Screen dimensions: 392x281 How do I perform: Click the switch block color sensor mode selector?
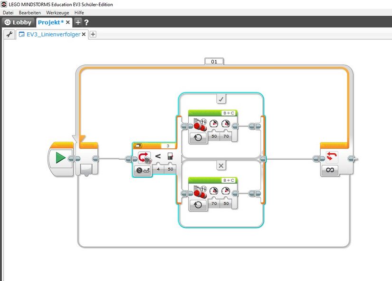click(x=143, y=169)
